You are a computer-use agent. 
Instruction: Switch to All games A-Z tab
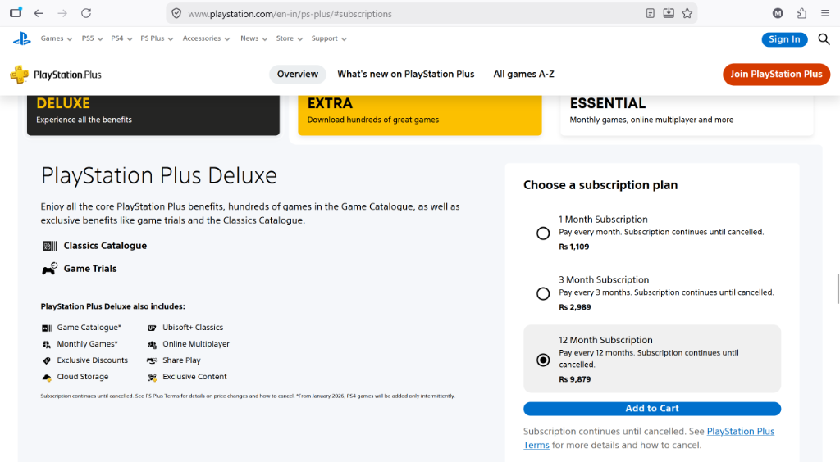523,75
